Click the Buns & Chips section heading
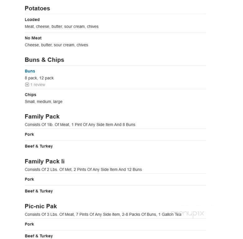 (44, 60)
